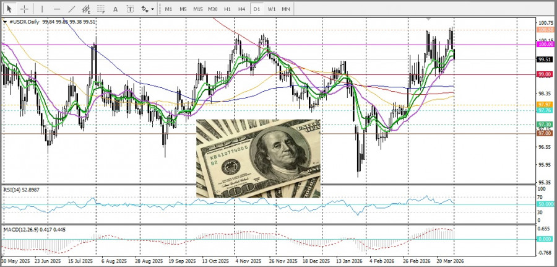
Task: Click the 100.50 price level label
Action: (546, 30)
